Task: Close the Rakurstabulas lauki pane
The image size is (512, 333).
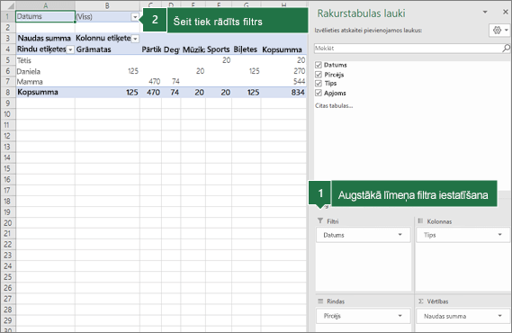Action: pos(505,12)
